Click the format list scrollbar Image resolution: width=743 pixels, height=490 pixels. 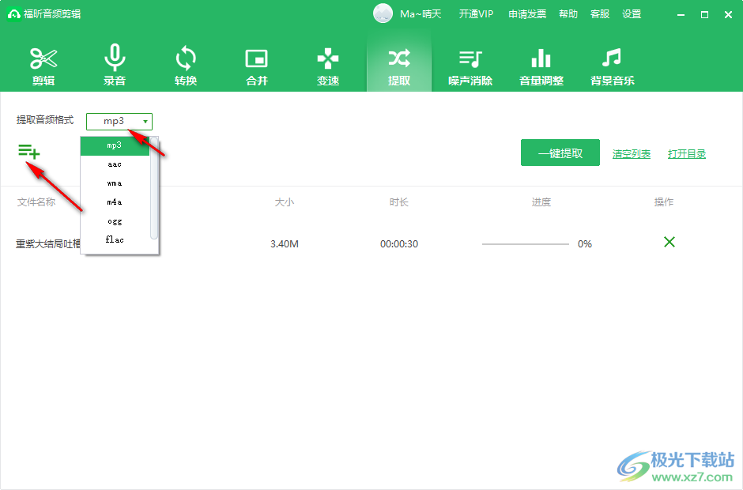pyautogui.click(x=154, y=188)
